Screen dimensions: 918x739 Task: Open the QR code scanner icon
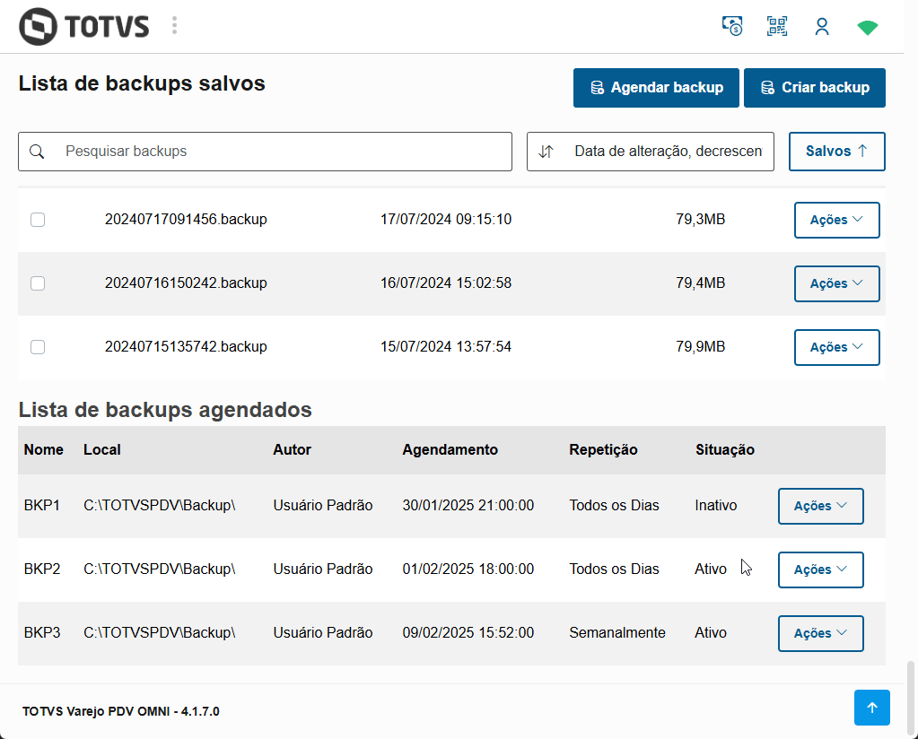click(x=777, y=26)
